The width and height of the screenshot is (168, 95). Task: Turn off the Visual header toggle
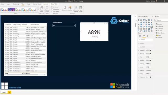[x=150, y=77]
